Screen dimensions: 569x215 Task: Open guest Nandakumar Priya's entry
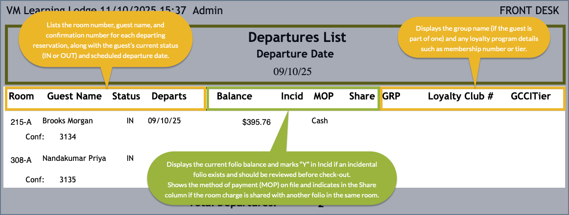point(74,158)
